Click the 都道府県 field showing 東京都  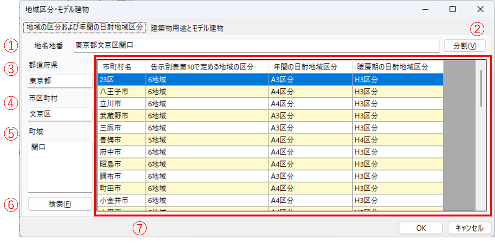[x=60, y=81]
